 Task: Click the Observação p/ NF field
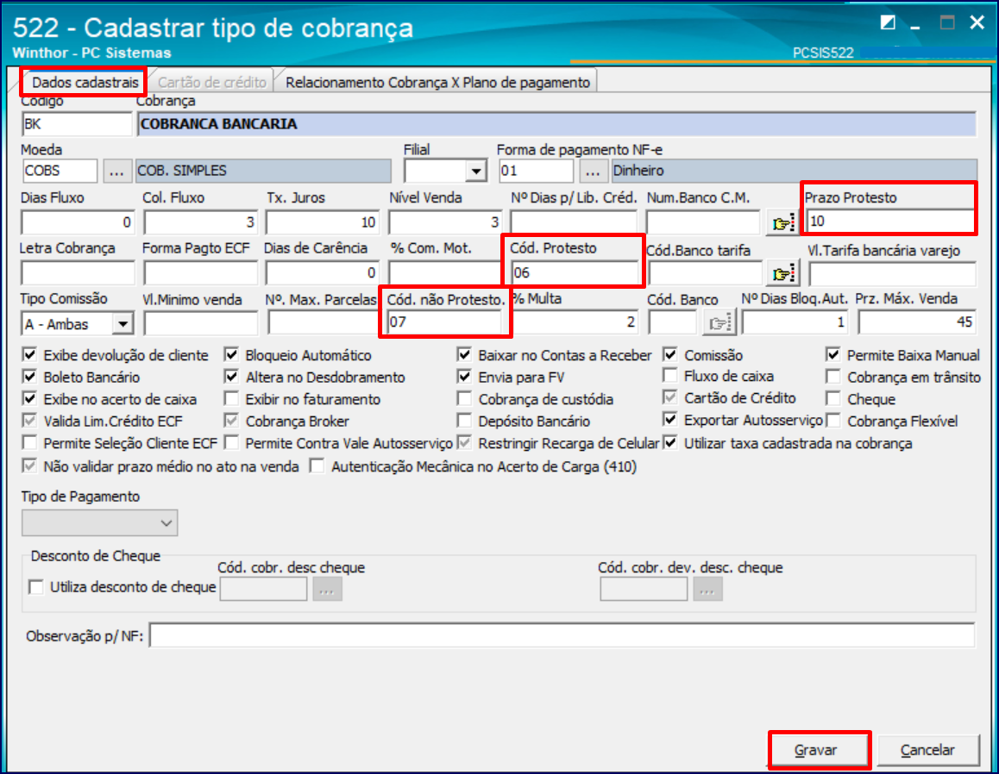coord(562,635)
